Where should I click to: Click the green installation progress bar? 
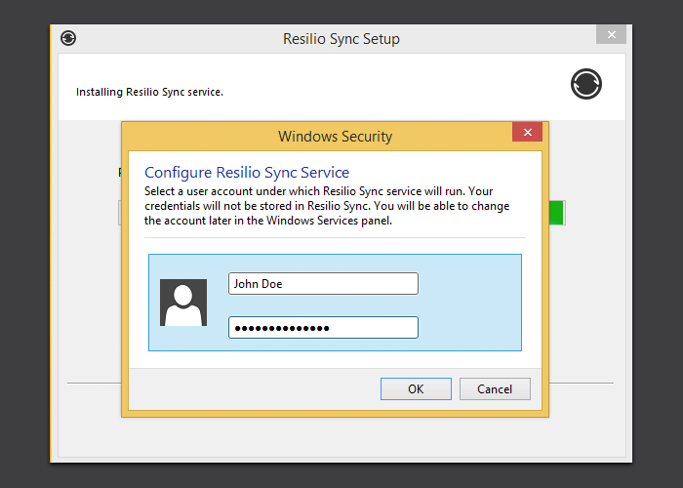(x=557, y=213)
